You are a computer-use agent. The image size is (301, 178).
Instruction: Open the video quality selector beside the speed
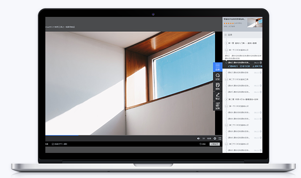209,138
